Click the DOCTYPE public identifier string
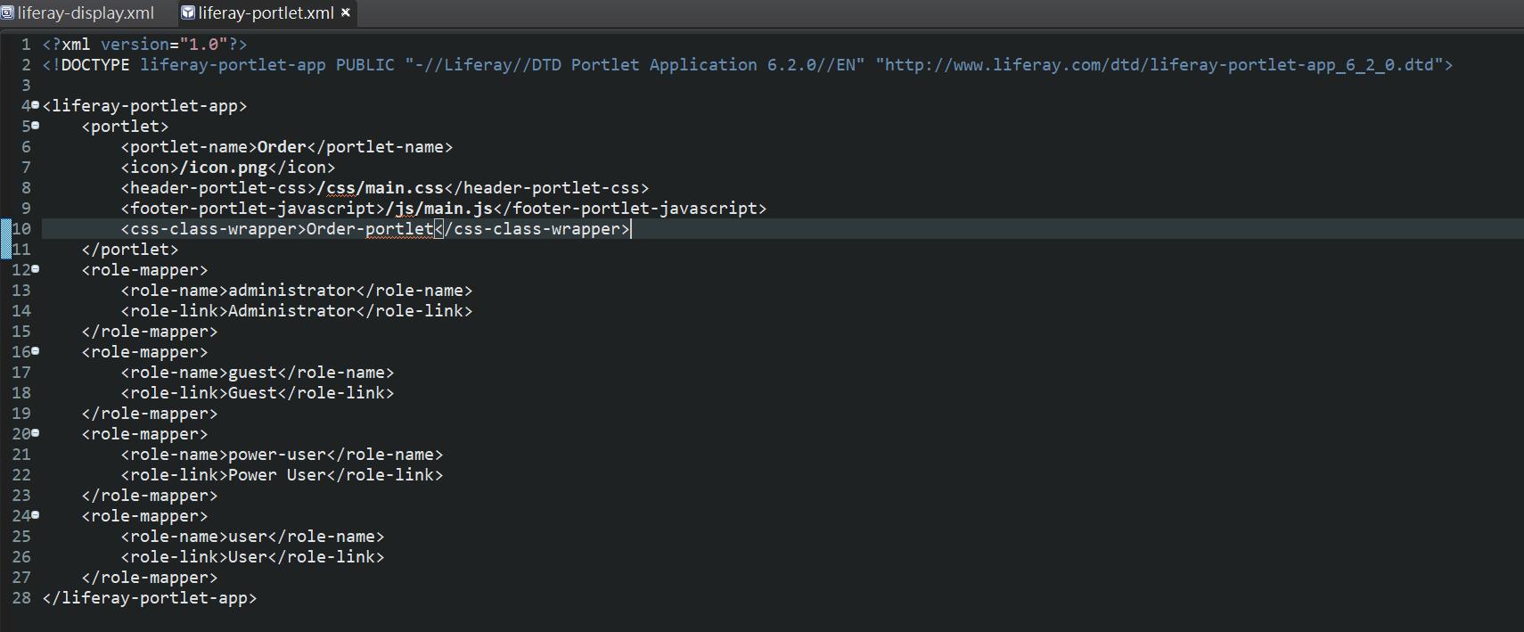 [635, 65]
